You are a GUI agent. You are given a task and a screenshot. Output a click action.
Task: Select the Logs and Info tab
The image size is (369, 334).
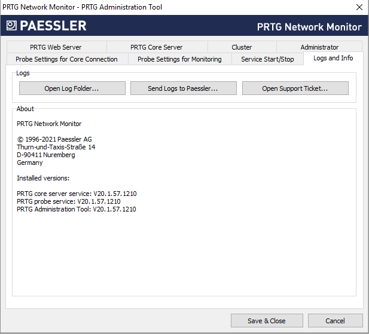[x=333, y=59]
